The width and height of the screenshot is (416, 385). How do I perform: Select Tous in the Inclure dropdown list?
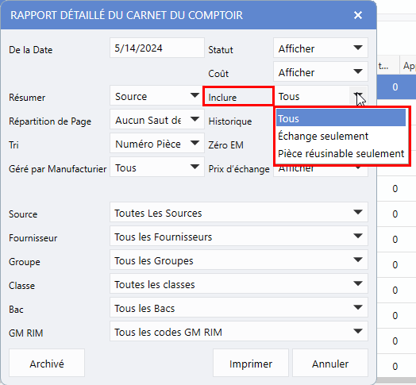341,118
